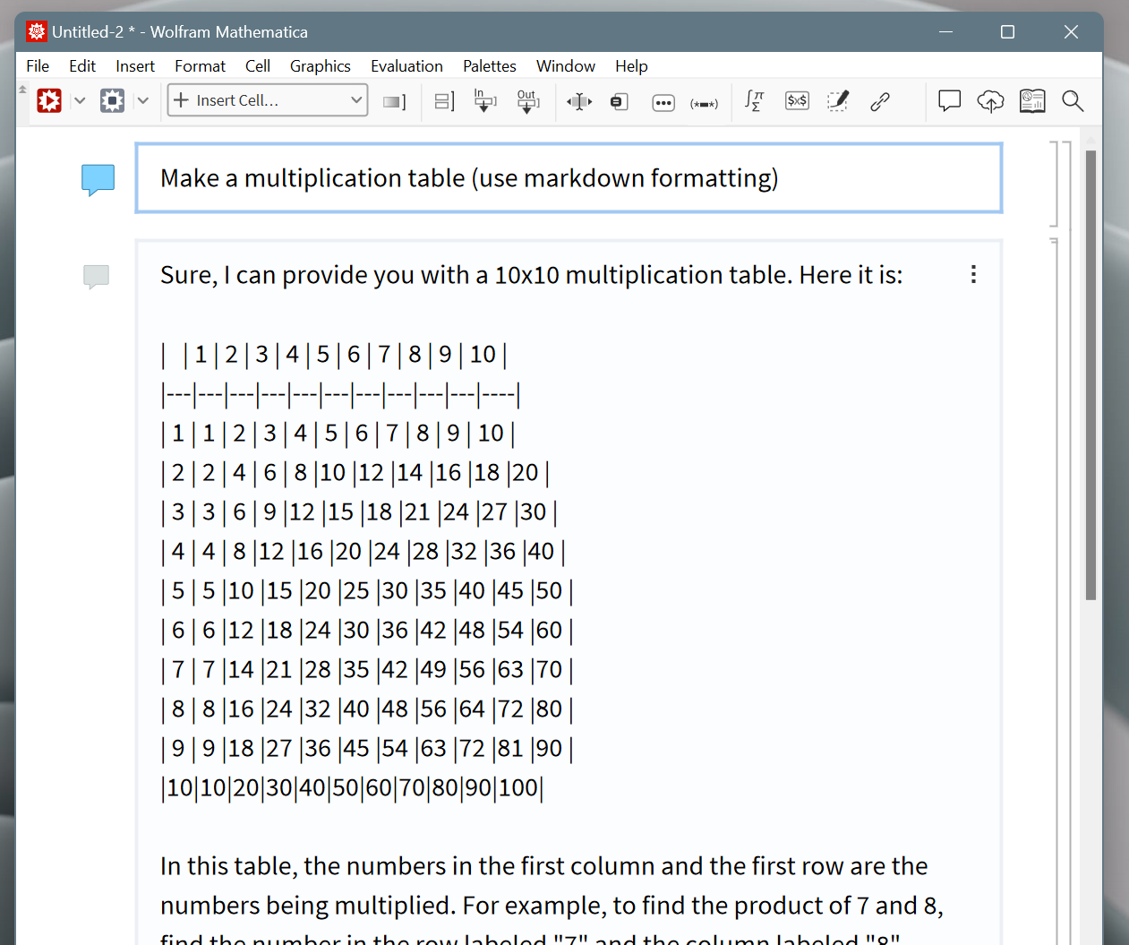The height and width of the screenshot is (945, 1129).
Task: Click the multiplication table row starting with 7
Action: click(x=367, y=670)
